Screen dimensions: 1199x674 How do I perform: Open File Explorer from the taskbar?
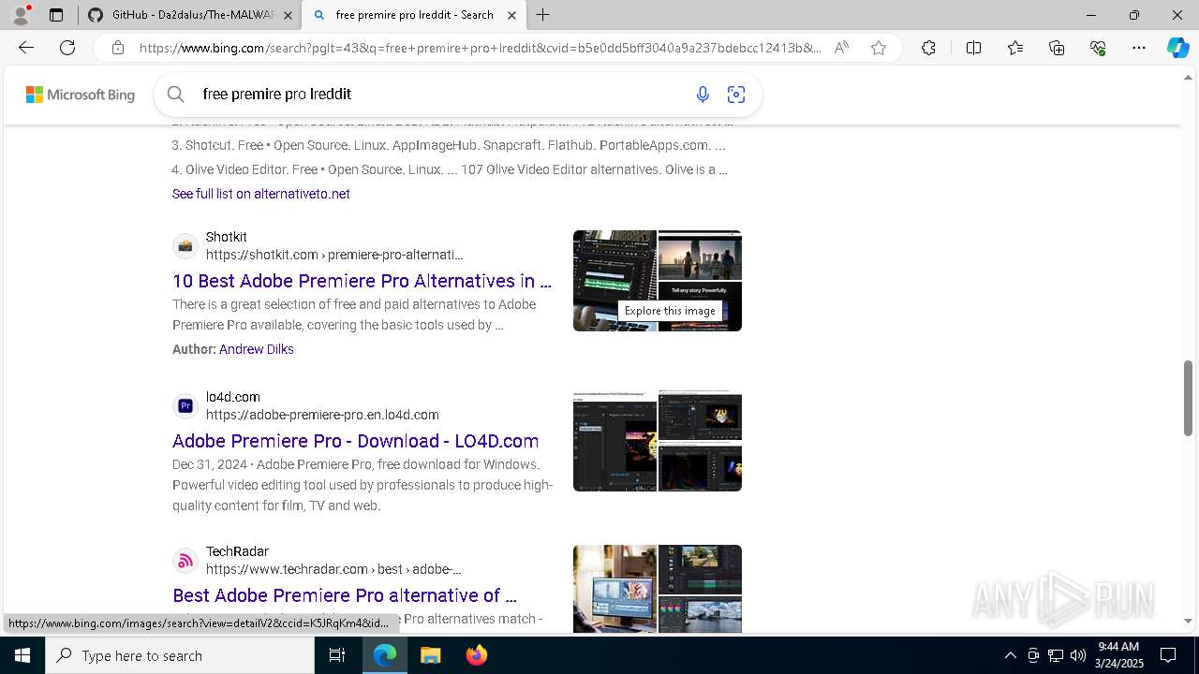(430, 655)
